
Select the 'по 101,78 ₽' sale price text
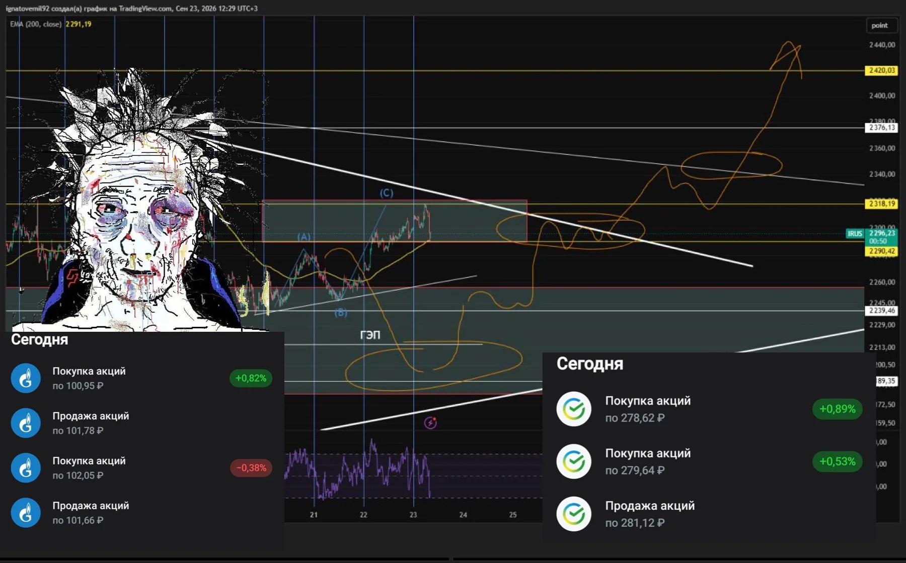click(78, 431)
